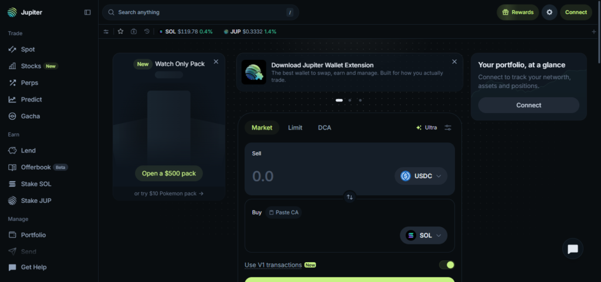Click the magnifier icon in search bar
The height and width of the screenshot is (282, 601).
[111, 12]
